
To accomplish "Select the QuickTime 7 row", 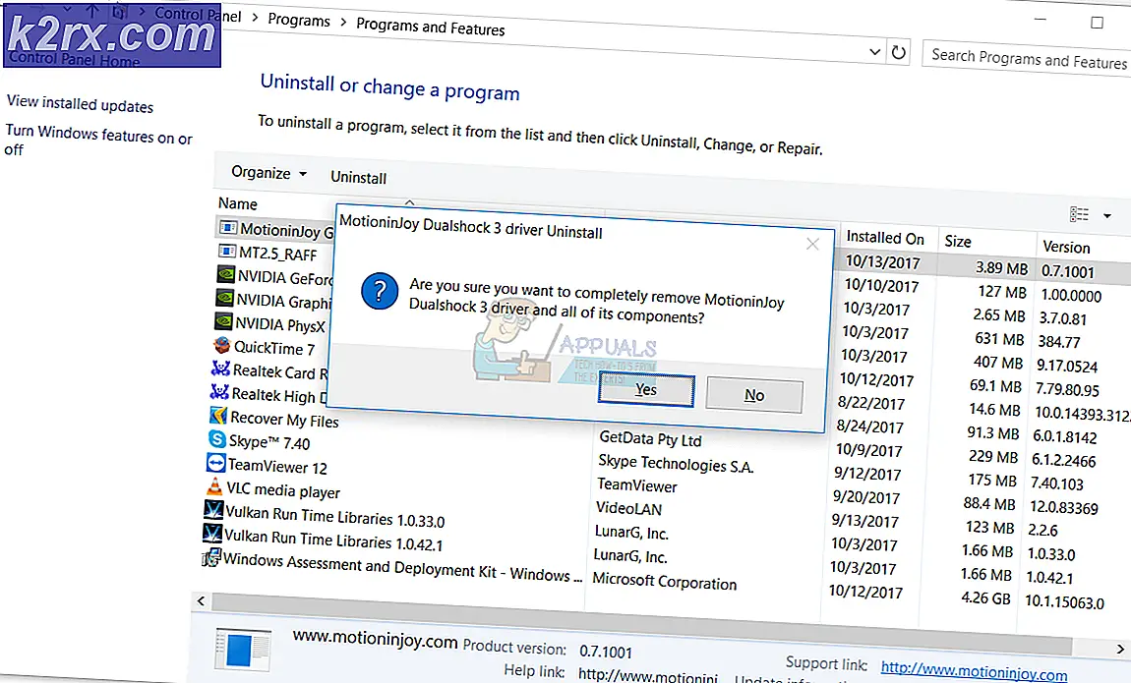I will 274,348.
